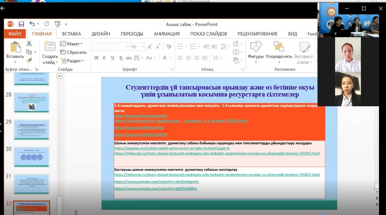Start slideshow from beginning icon in title bar
This screenshot has height=215, width=386.
pos(57,24)
